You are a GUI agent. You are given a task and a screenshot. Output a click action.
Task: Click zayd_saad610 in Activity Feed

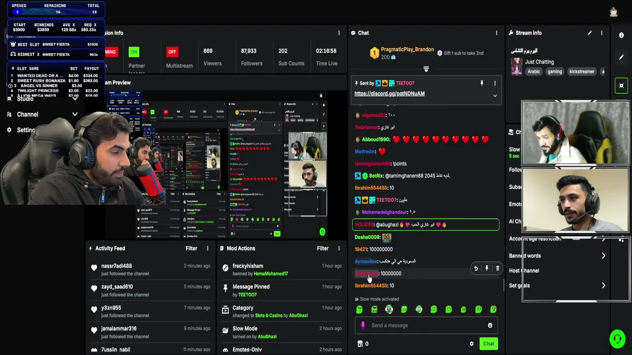point(117,287)
